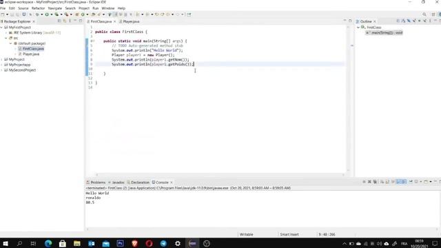Toggle Pin Console icon
The width and height of the screenshot is (441, 248).
click(411, 182)
